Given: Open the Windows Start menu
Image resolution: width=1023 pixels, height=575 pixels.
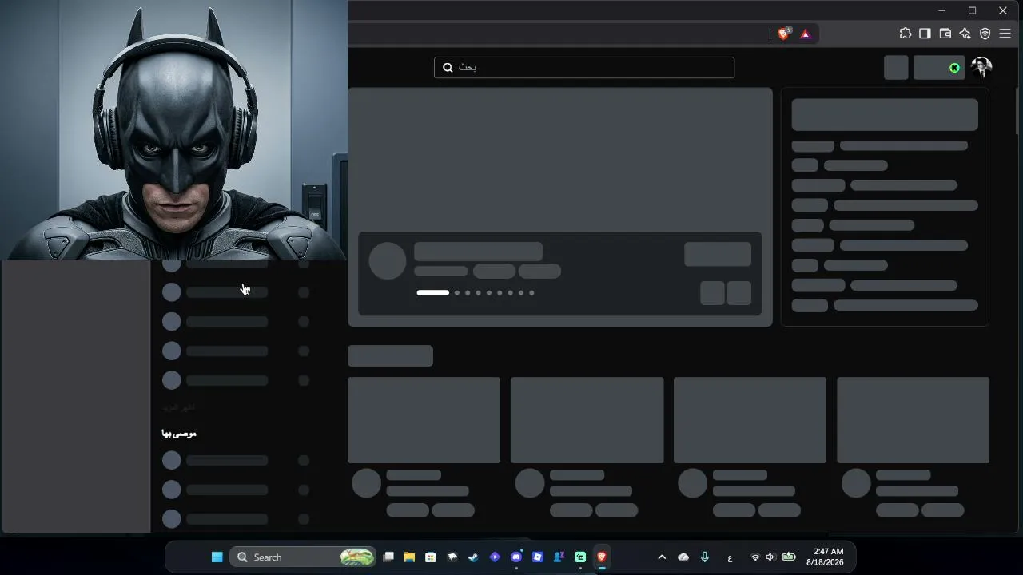Looking at the screenshot, I should pos(217,557).
